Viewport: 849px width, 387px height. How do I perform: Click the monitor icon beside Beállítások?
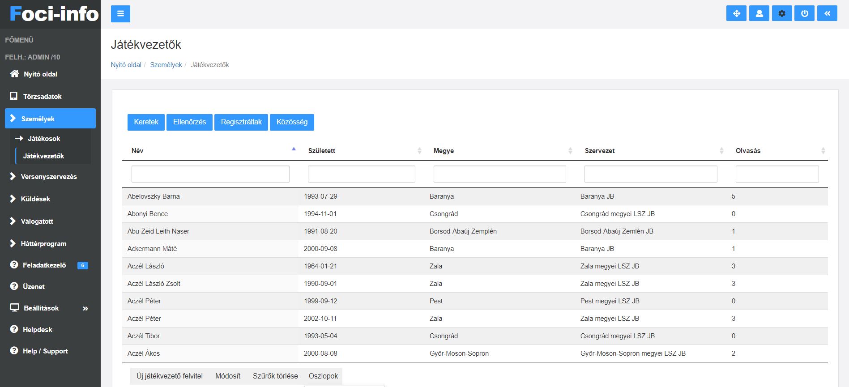pos(15,308)
